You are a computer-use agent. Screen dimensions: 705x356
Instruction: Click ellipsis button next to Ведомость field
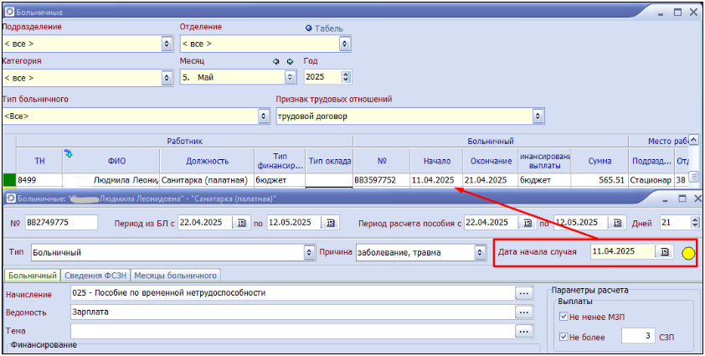[525, 312]
